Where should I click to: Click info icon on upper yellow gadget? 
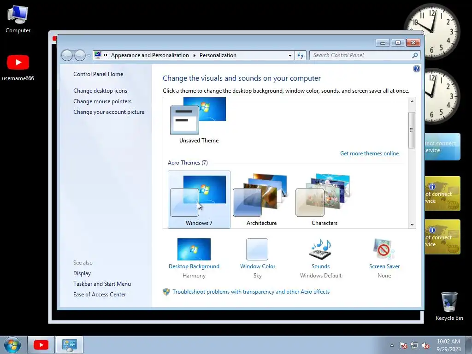432,187
